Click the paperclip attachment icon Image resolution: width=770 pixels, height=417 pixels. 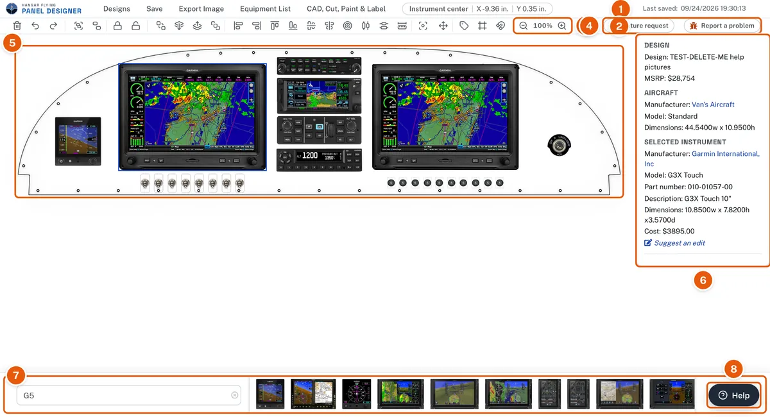[x=501, y=26]
